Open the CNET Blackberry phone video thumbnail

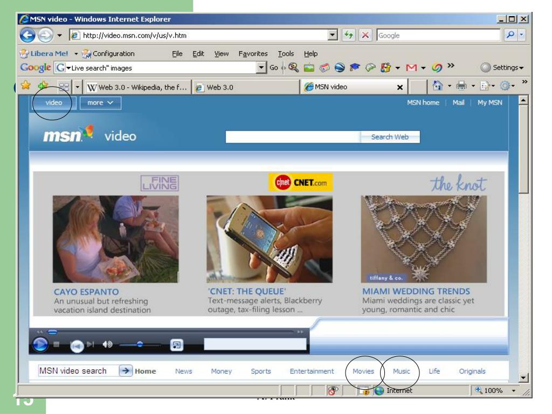(270, 239)
